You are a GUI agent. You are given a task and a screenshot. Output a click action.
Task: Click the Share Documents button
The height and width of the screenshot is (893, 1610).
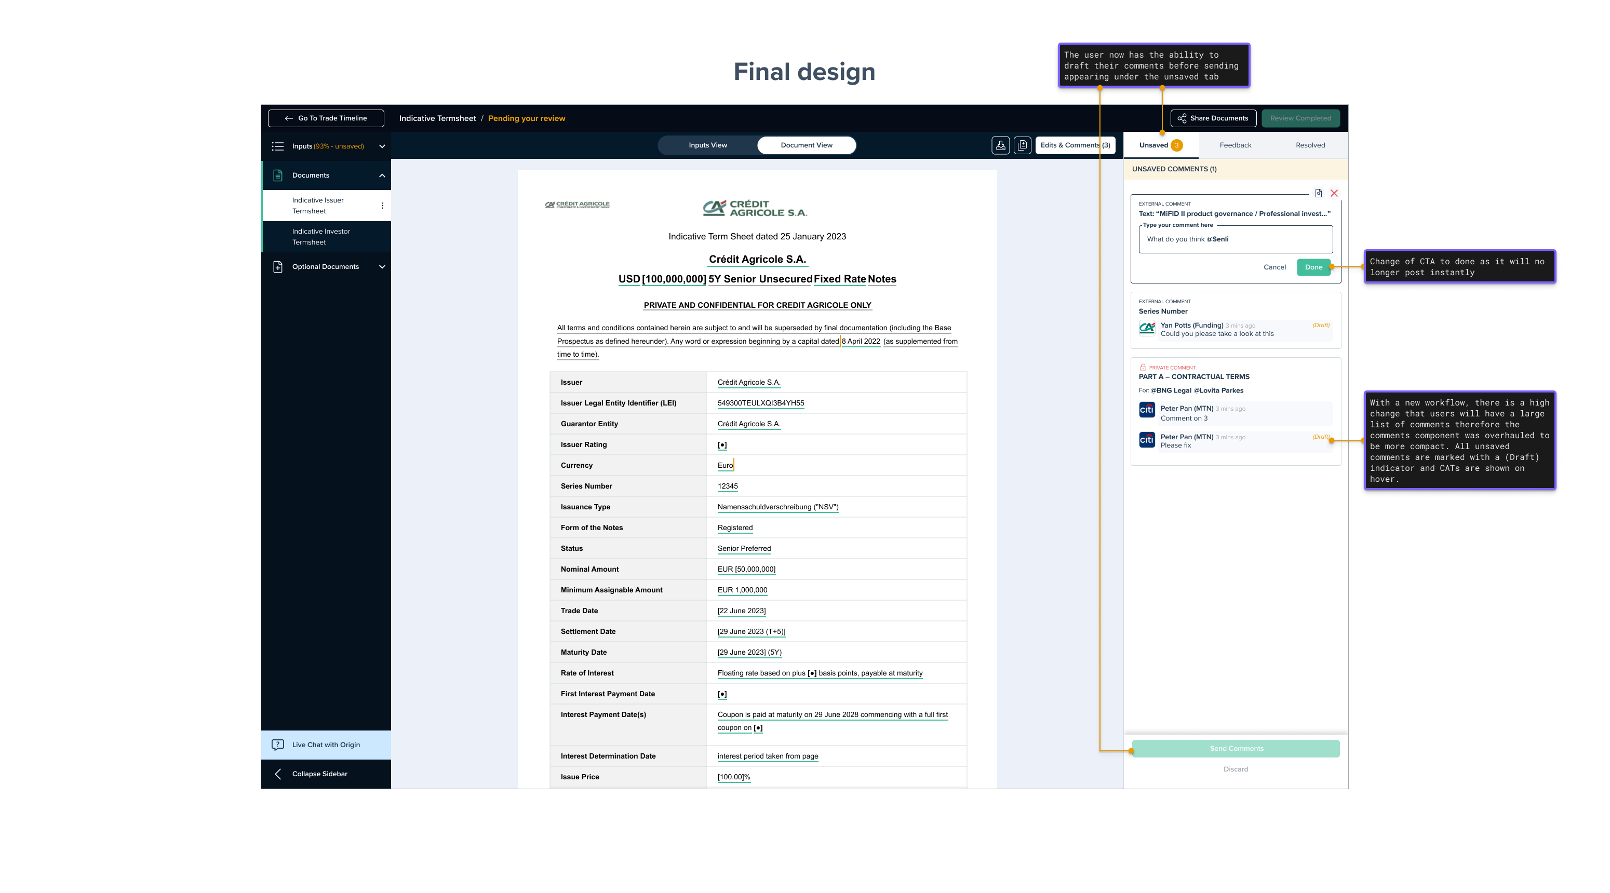coord(1213,118)
